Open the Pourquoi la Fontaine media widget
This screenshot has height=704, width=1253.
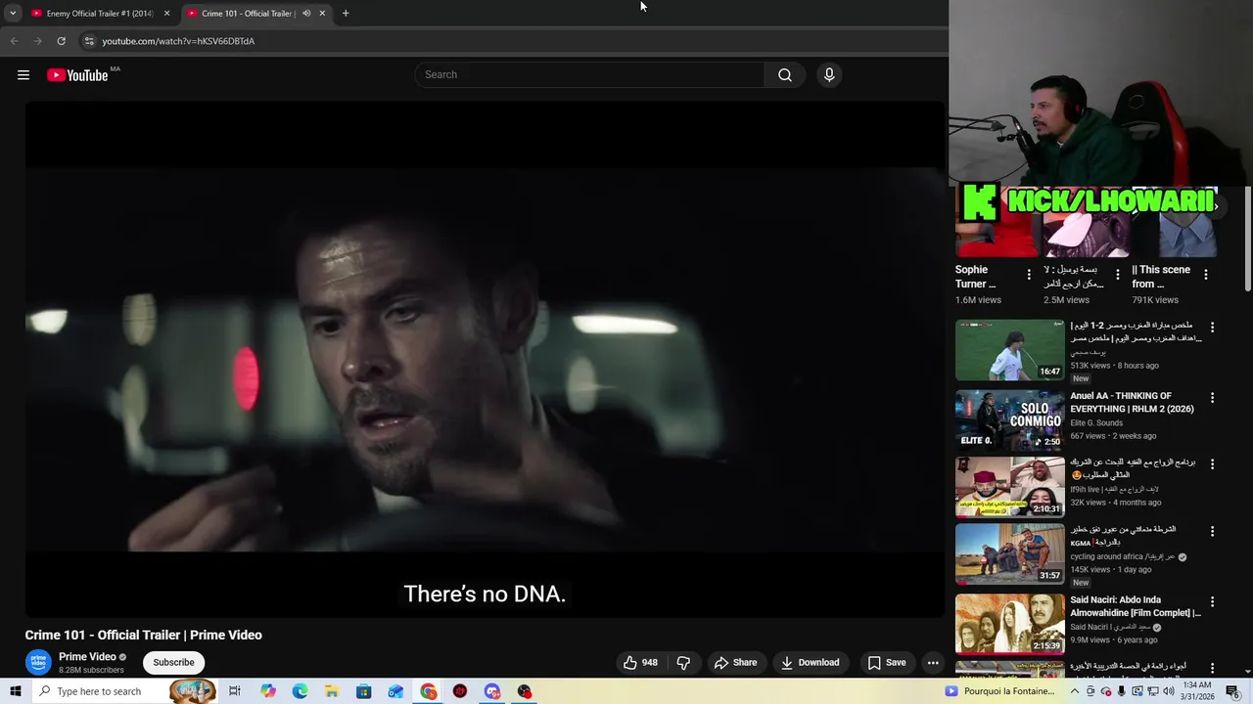point(999,691)
